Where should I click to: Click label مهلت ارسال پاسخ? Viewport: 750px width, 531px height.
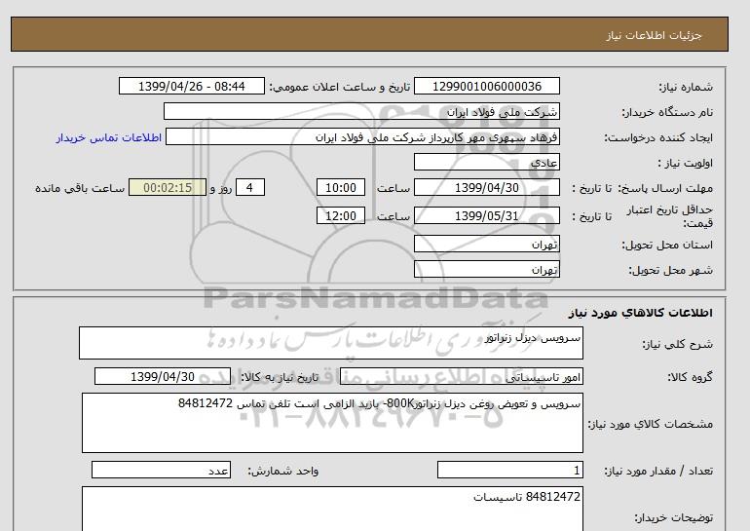tap(666, 188)
